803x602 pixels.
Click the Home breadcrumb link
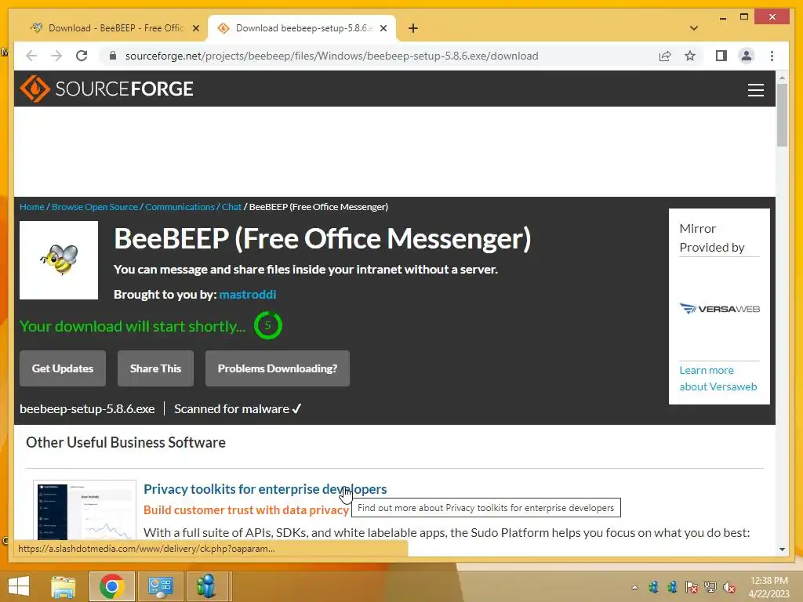[31, 207]
